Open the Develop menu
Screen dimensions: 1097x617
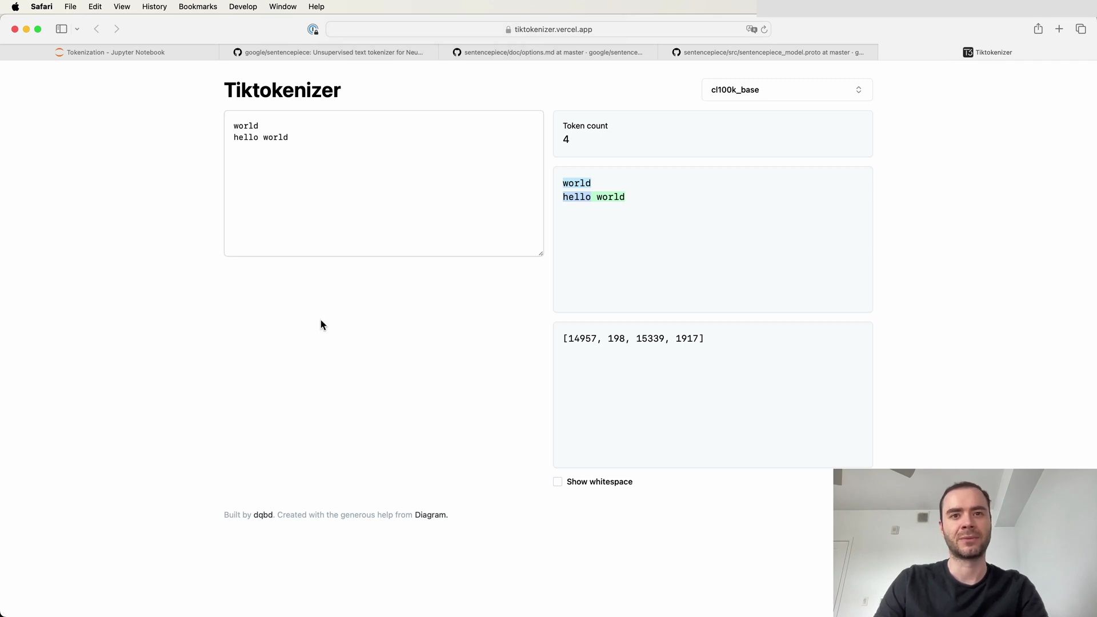pyautogui.click(x=243, y=7)
